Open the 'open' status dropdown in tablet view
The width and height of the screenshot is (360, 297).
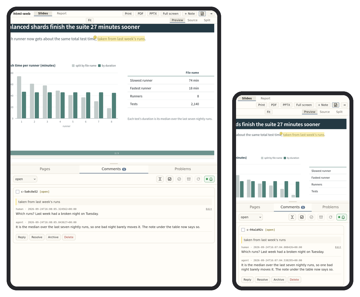click(x=25, y=179)
